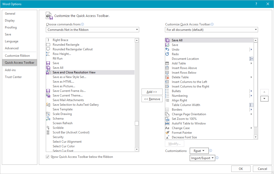Click the Scale Drawing icon
This screenshot has height=174, width=274.
48,114
